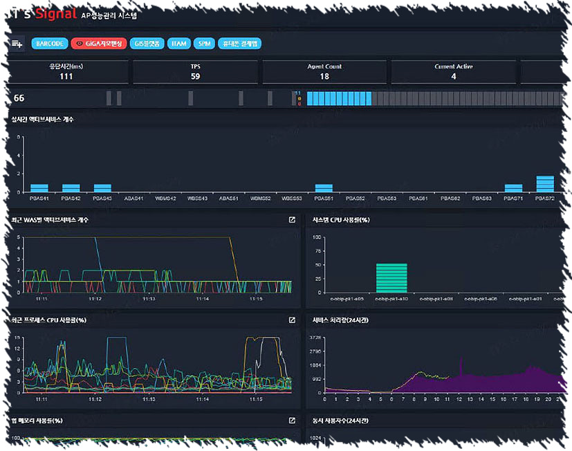Viewport: 572px width, 451px height.
Task: Click the WBMS42 axis label
Action: click(165, 199)
